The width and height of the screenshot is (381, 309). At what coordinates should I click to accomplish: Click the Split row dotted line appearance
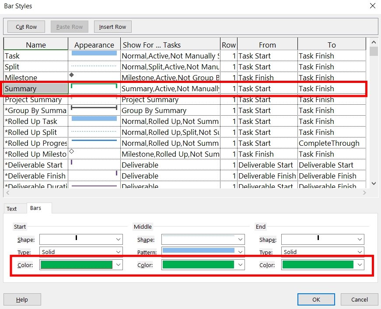coord(94,67)
